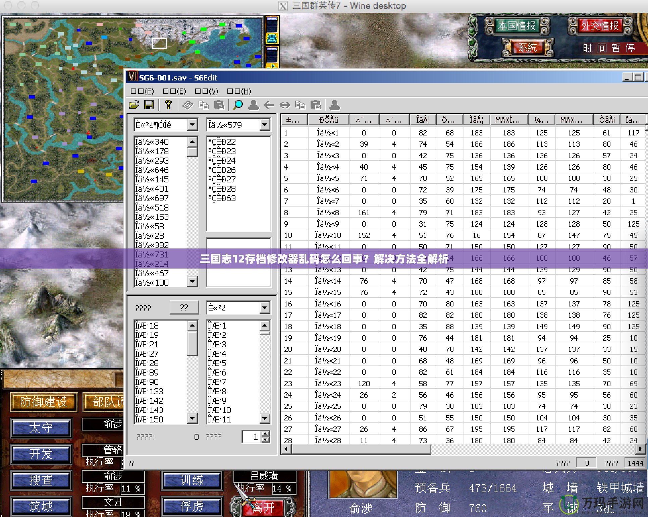This screenshot has height=517, width=648.
Task: Click the 系统 system button
Action: (x=528, y=47)
